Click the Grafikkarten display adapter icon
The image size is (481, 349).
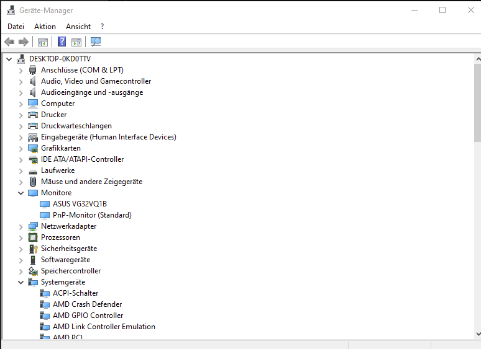(x=33, y=148)
